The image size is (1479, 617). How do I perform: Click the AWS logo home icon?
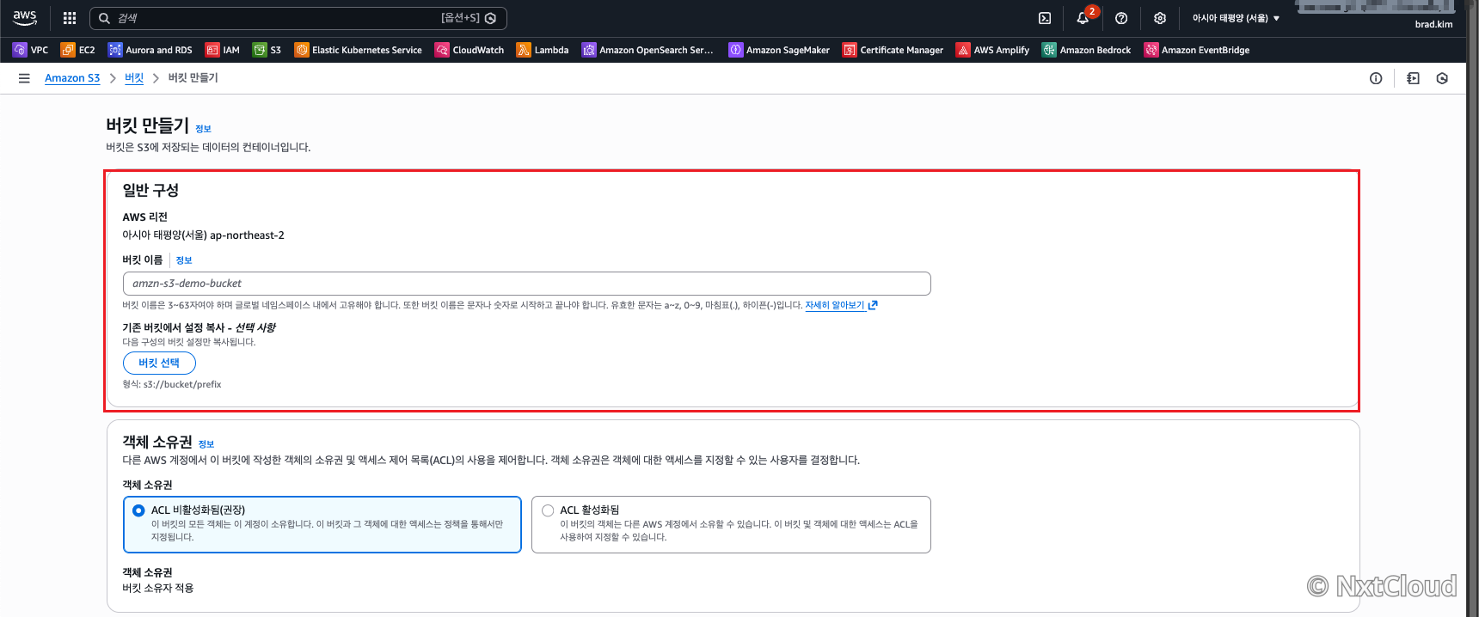25,18
